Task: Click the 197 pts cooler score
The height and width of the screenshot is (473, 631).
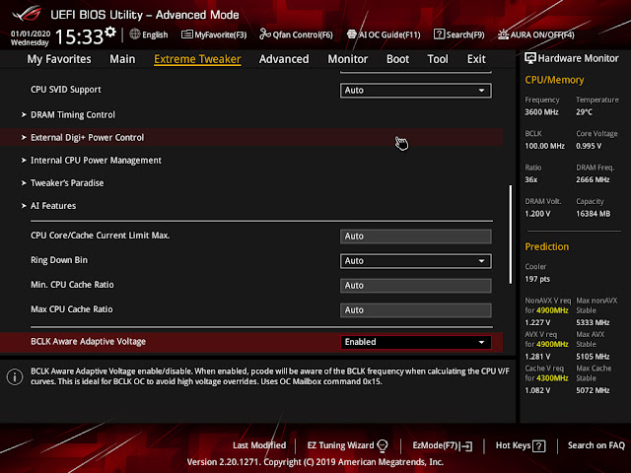Action: click(x=537, y=279)
